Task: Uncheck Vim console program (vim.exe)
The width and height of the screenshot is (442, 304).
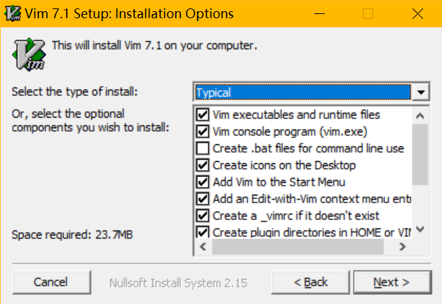Action: point(203,131)
